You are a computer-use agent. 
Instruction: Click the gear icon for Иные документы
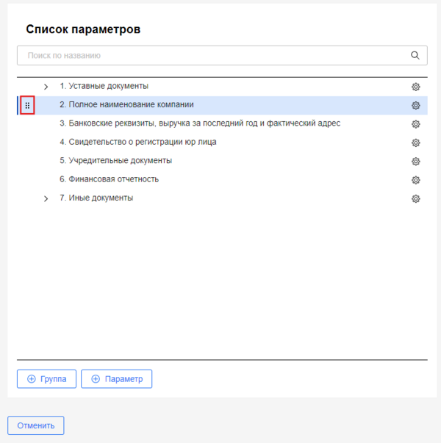(x=415, y=198)
